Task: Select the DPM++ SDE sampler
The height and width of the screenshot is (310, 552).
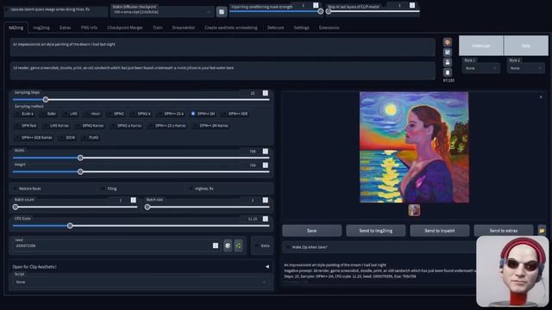Action: click(235, 114)
